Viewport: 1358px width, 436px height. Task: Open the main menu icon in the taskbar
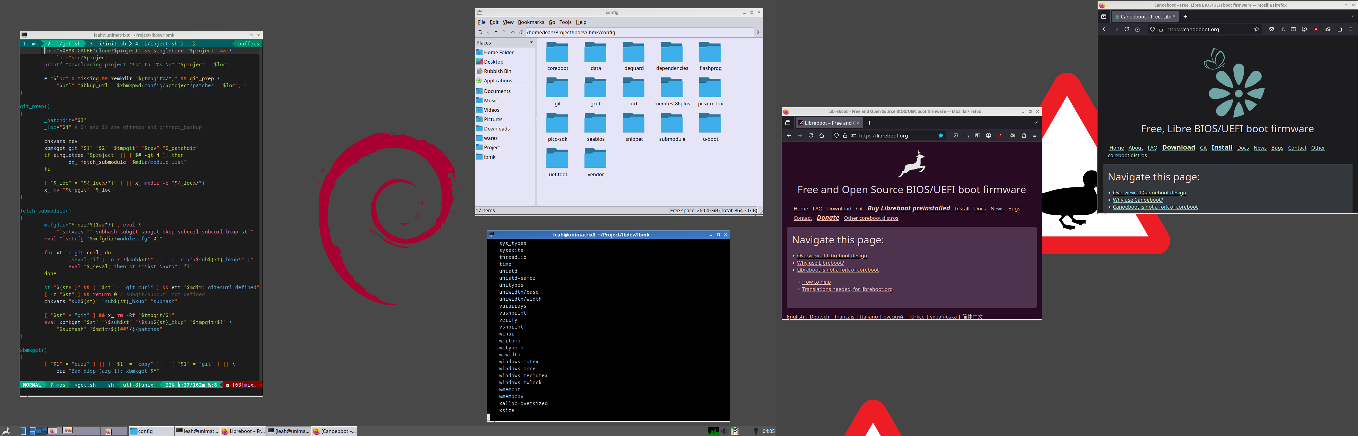click(6, 431)
